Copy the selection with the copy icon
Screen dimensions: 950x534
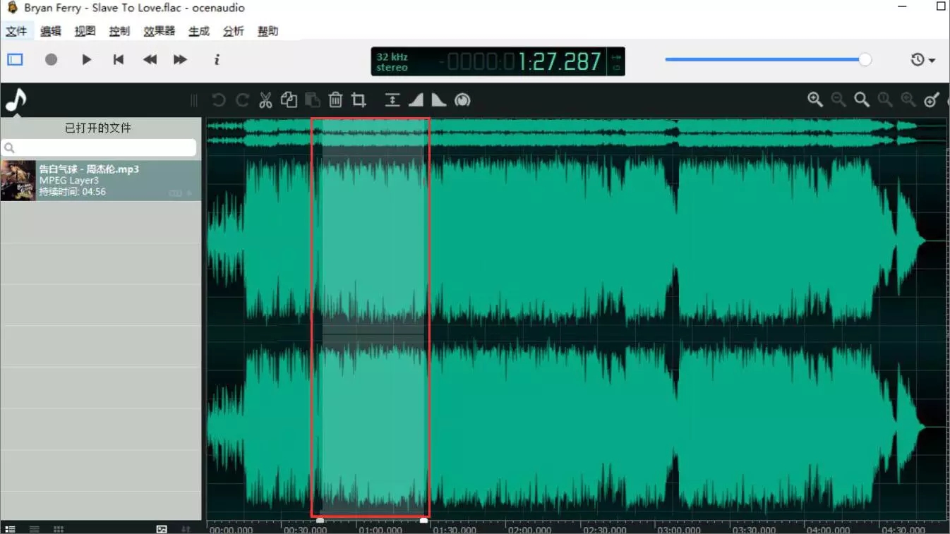pyautogui.click(x=289, y=99)
